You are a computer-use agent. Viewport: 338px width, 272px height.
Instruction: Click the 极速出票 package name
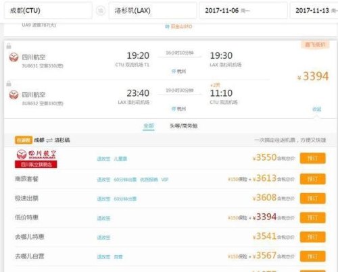coord(26,198)
